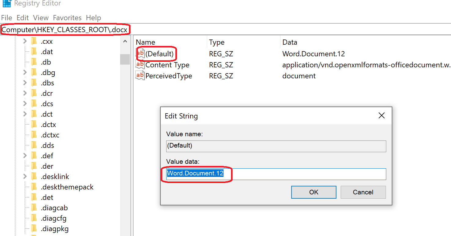Click the (Default) string value icon
Viewport: 451px width, 236px height.
click(x=140, y=54)
